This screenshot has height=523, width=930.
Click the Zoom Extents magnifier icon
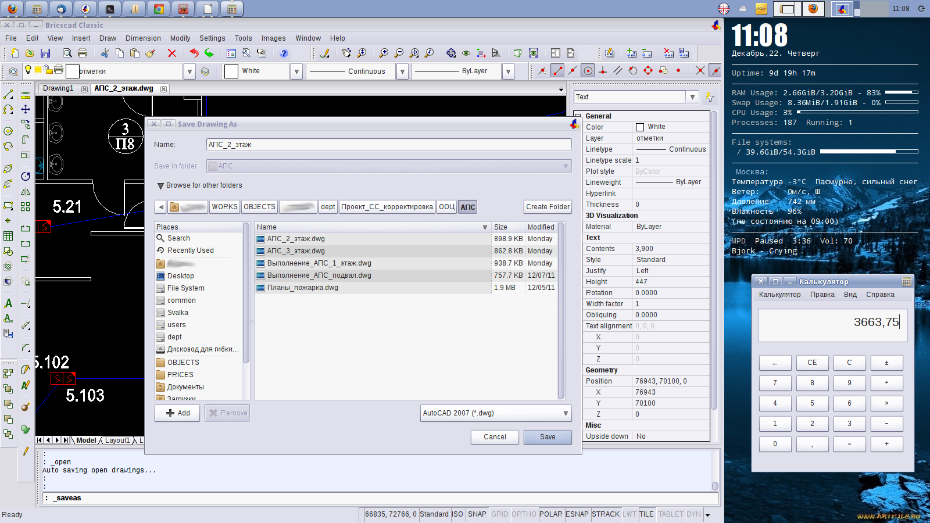tap(414, 53)
